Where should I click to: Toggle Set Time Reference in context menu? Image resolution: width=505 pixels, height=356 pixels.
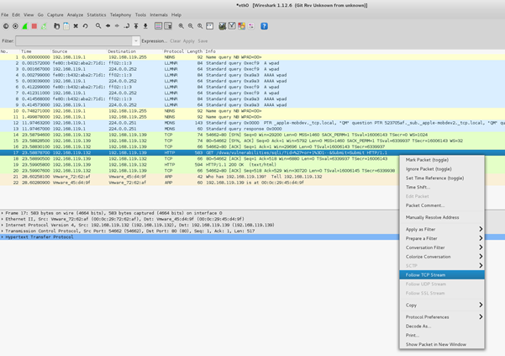[434, 178]
